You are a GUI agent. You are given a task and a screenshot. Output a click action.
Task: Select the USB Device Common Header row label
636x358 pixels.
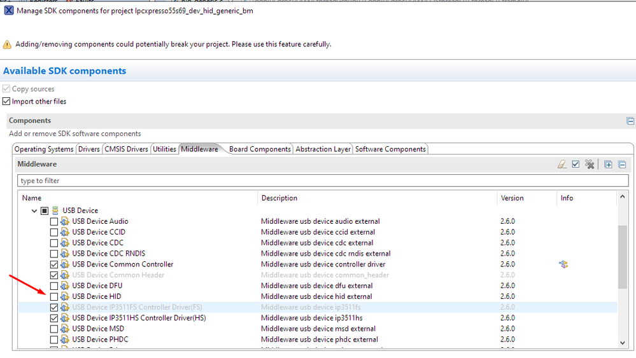pyautogui.click(x=118, y=275)
